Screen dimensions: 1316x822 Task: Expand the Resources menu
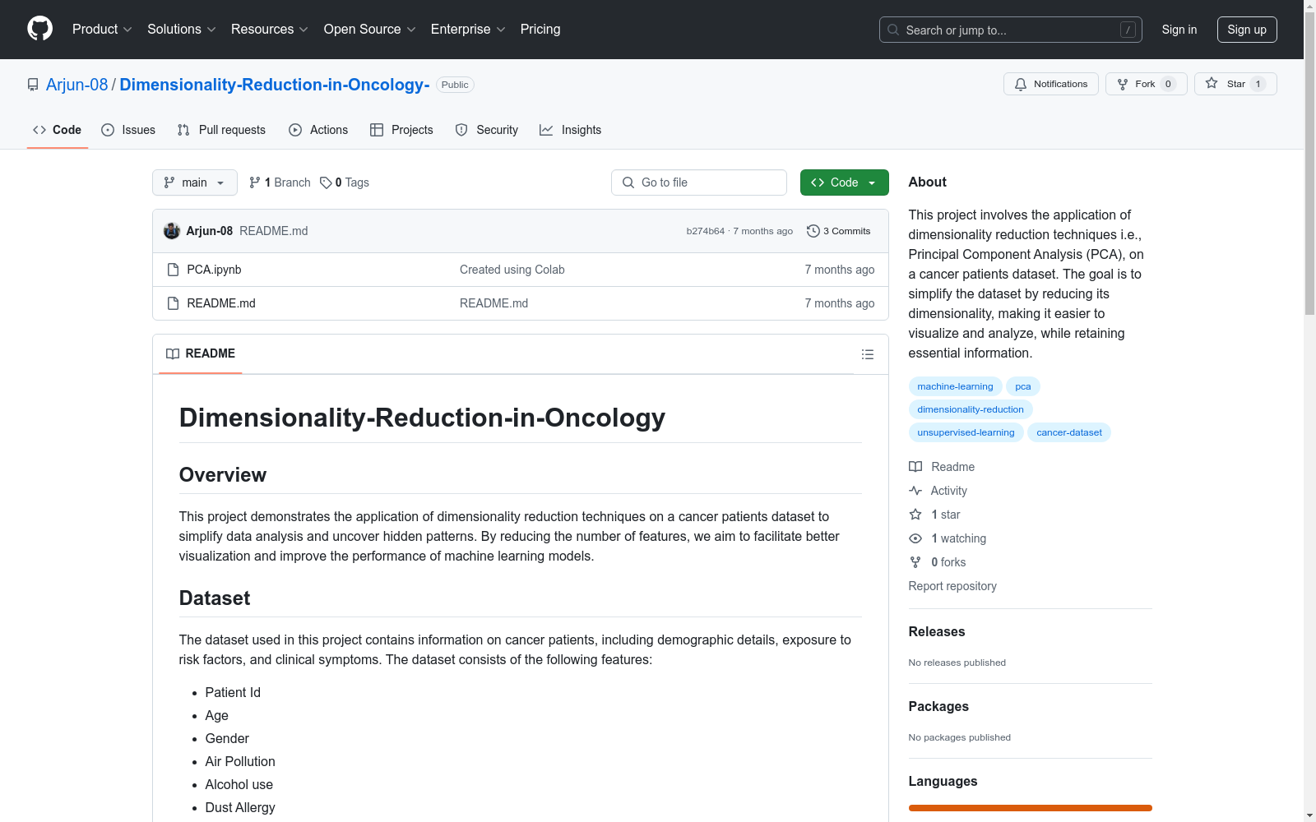pos(269,29)
